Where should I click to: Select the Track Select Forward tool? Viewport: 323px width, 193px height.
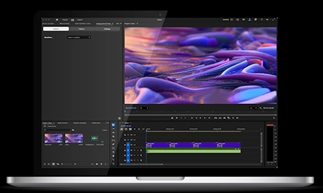pos(113,129)
